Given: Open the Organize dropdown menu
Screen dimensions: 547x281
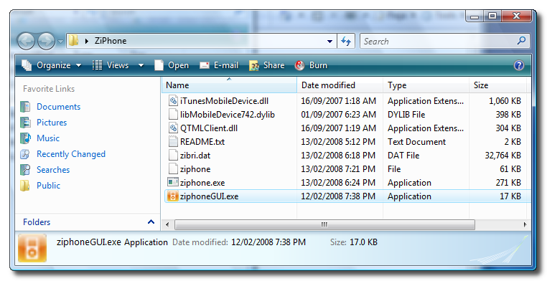Looking at the screenshot, I should [x=52, y=65].
